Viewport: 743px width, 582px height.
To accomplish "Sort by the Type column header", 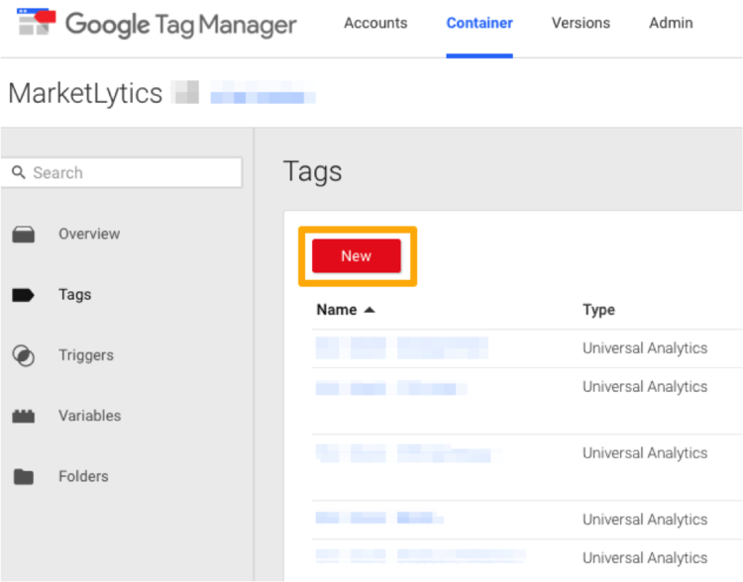I will click(x=599, y=310).
